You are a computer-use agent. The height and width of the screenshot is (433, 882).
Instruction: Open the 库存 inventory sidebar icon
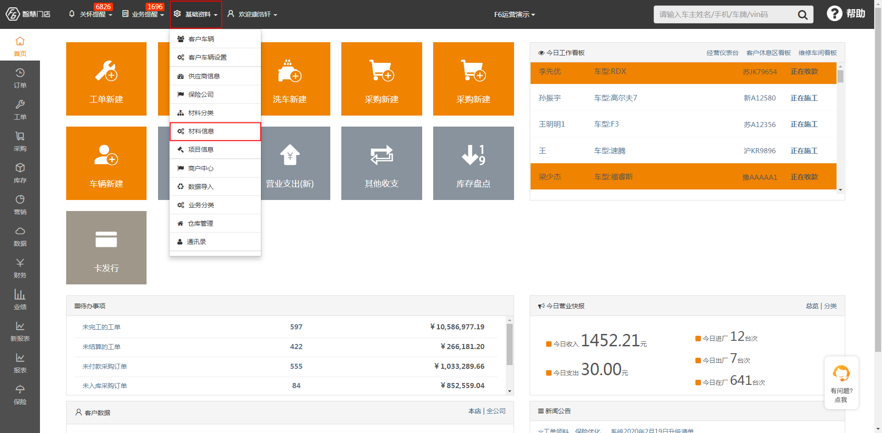(20, 173)
